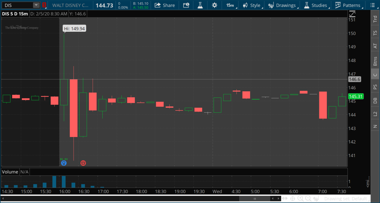Click the DIS symbol input field
Screen dimensions: 380x203
pos(18,5)
